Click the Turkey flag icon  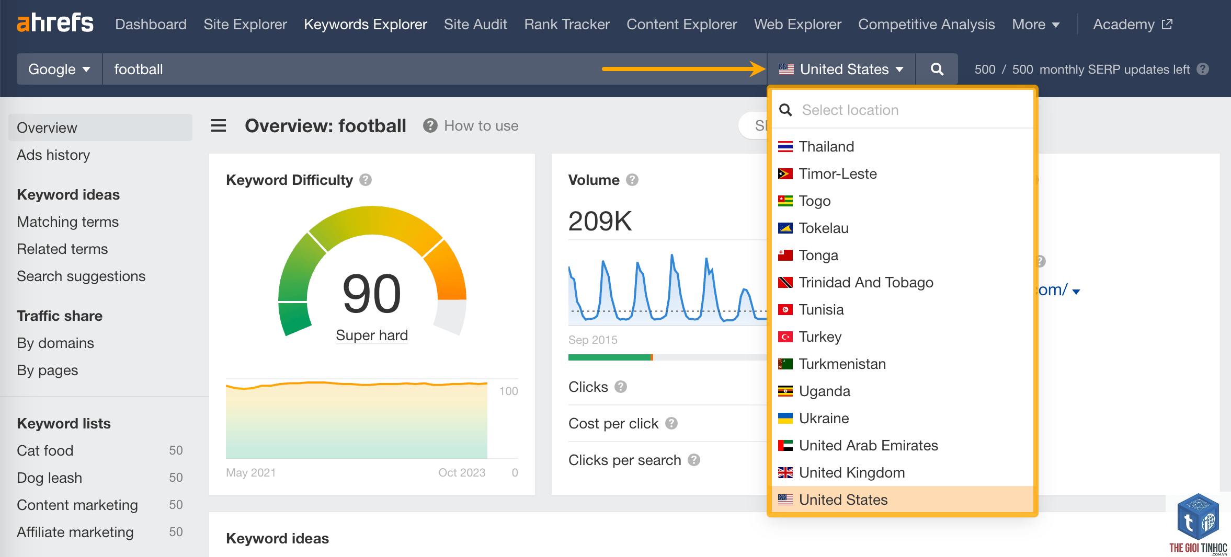[785, 336]
